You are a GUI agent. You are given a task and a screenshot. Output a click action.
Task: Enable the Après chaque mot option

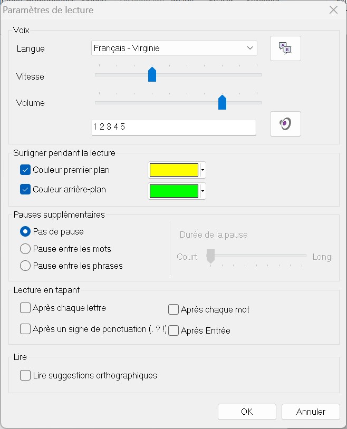pos(173,310)
